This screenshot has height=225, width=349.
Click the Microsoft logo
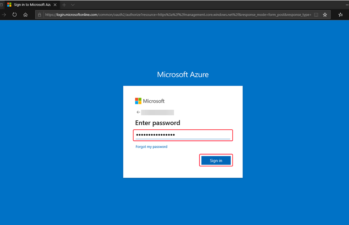coord(150,101)
